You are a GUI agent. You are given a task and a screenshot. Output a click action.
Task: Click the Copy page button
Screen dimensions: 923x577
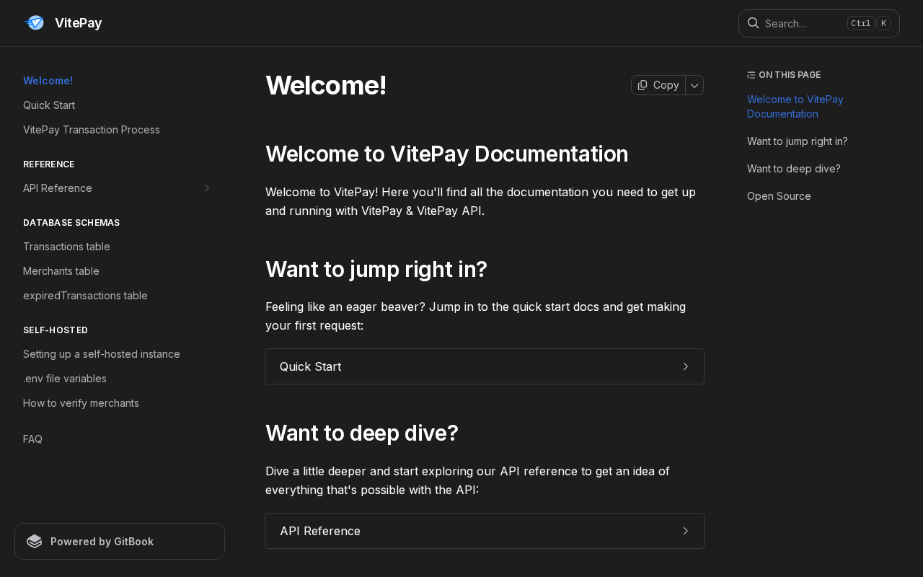tap(658, 85)
